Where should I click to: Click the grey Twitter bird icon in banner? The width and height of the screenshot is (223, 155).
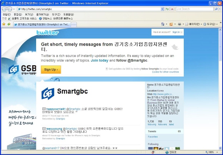click(x=175, y=47)
